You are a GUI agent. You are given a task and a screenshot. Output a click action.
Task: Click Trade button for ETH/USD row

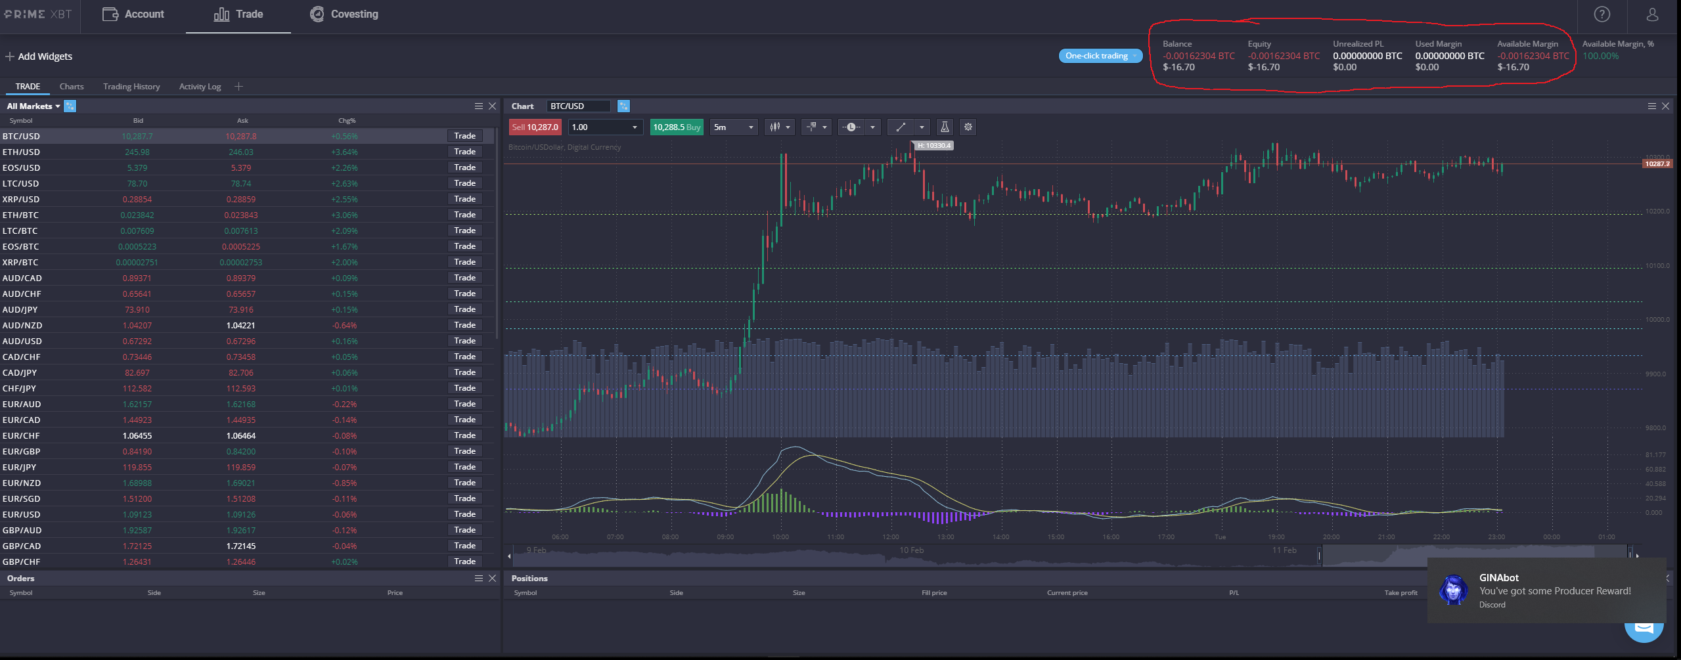click(x=465, y=152)
